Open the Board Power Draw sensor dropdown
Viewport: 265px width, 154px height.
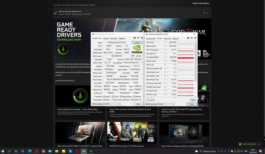coord(165,80)
